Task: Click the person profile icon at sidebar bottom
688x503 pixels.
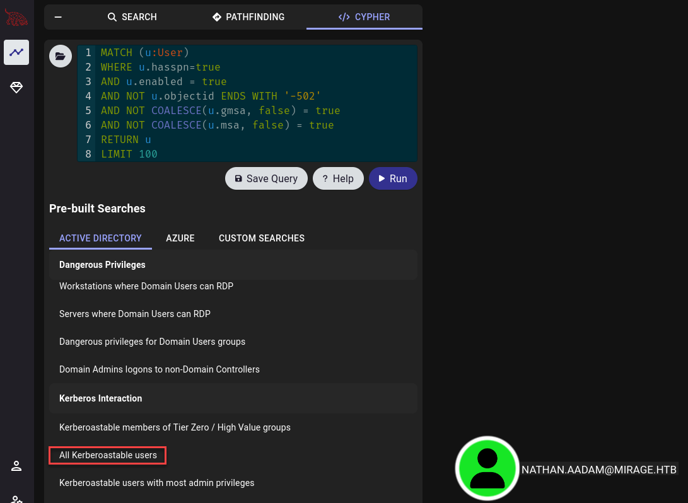Action: click(x=16, y=466)
